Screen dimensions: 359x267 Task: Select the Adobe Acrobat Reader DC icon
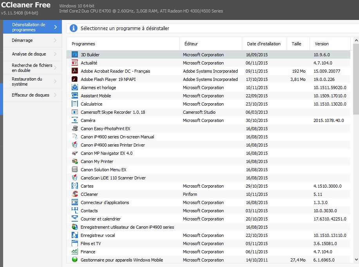tap(75, 71)
